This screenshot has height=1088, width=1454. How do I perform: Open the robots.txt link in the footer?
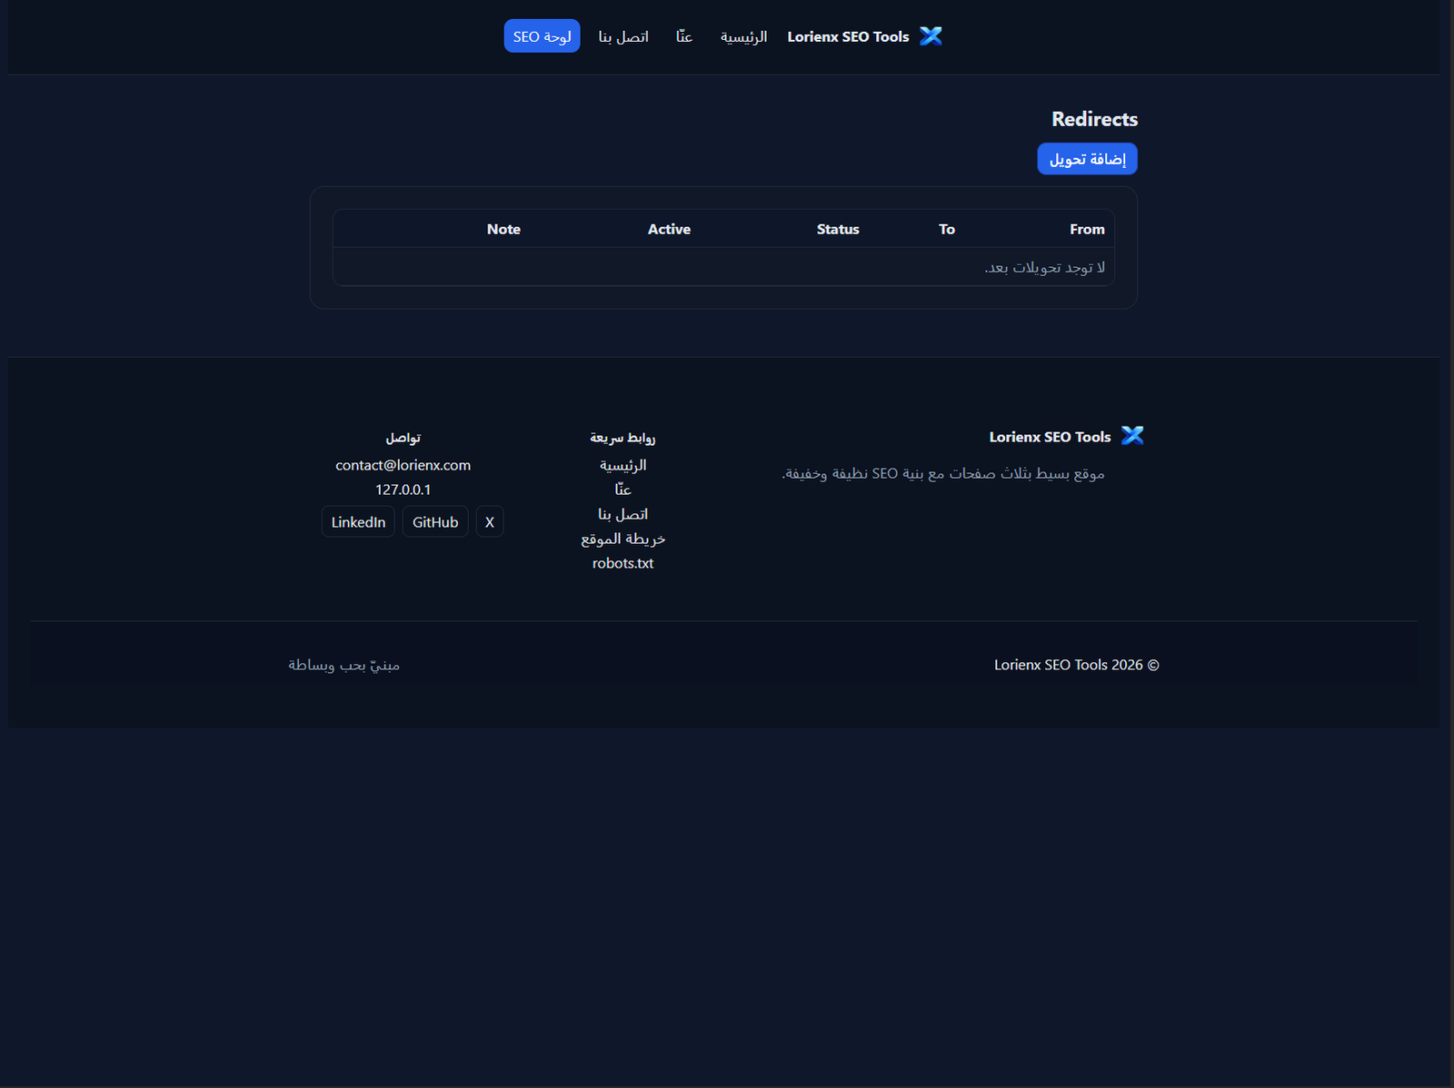pyautogui.click(x=622, y=563)
